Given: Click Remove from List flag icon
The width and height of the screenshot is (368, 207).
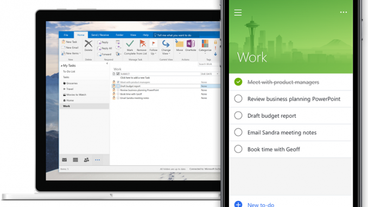Looking at the screenshot, I should coord(142,43).
